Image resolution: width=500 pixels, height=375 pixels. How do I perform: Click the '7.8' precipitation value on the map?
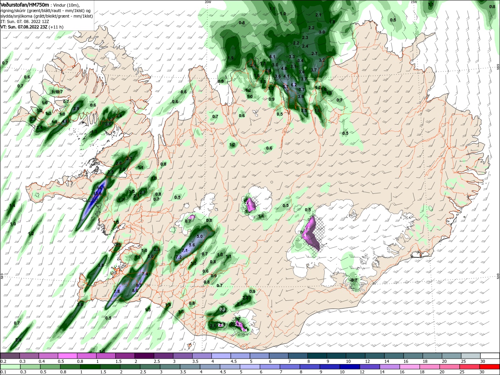[116, 291]
